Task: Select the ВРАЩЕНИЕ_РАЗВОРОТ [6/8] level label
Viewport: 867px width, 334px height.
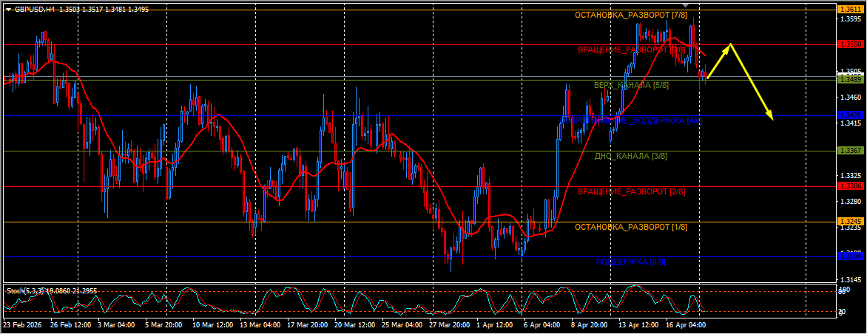Action: click(x=632, y=50)
